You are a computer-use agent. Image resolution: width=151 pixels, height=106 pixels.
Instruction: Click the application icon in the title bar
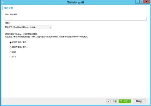[3, 2]
